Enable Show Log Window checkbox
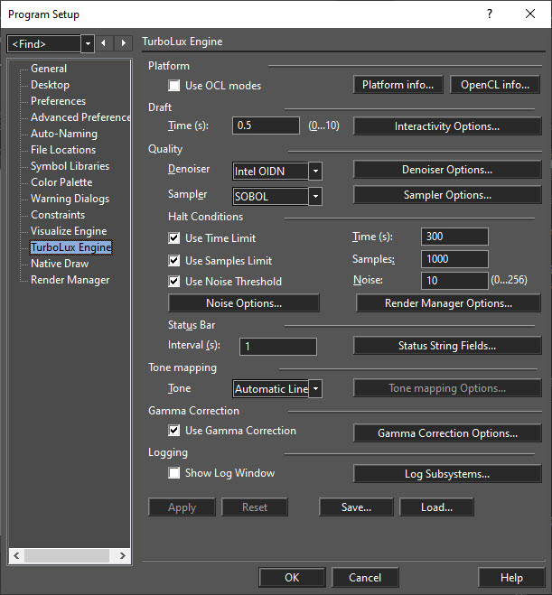 point(173,473)
